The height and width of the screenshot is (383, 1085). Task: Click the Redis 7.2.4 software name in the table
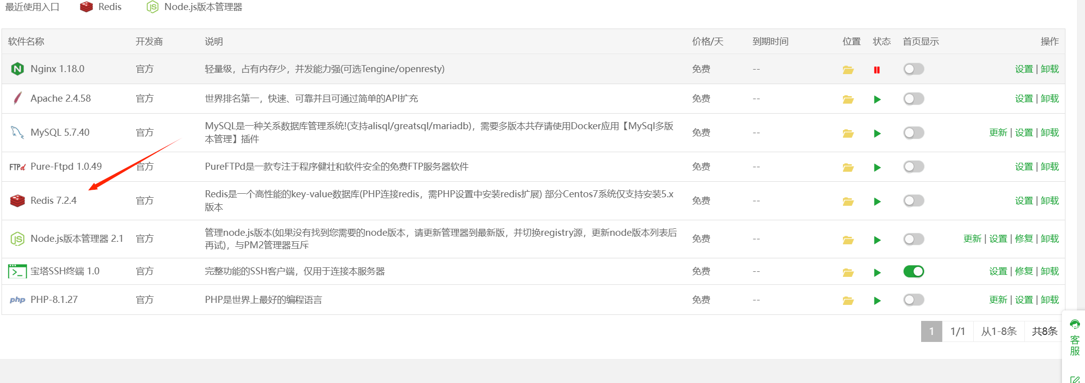pyautogui.click(x=54, y=201)
